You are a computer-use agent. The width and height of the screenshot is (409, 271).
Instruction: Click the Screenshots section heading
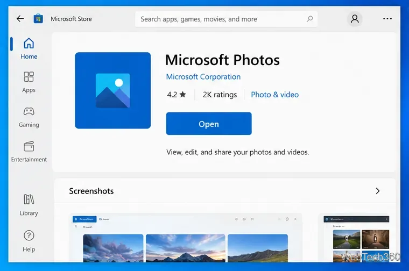(91, 191)
